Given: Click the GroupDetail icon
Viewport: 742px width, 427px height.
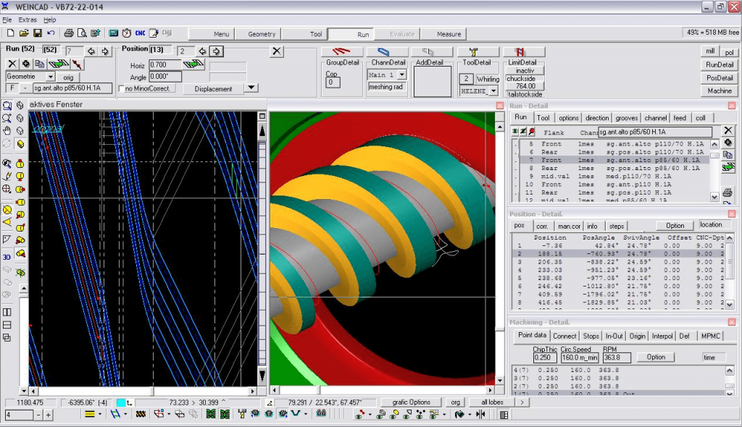Looking at the screenshot, I should (x=341, y=51).
